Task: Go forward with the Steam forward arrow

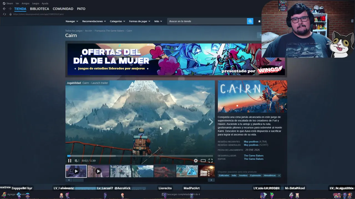Action: tap(10, 9)
